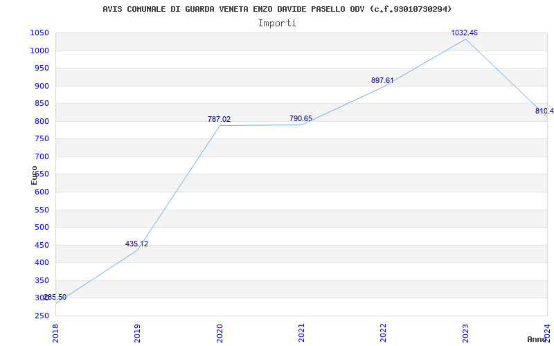The image size is (554, 346).
Task: Click the 600 y-axis tick label
Action: point(42,192)
